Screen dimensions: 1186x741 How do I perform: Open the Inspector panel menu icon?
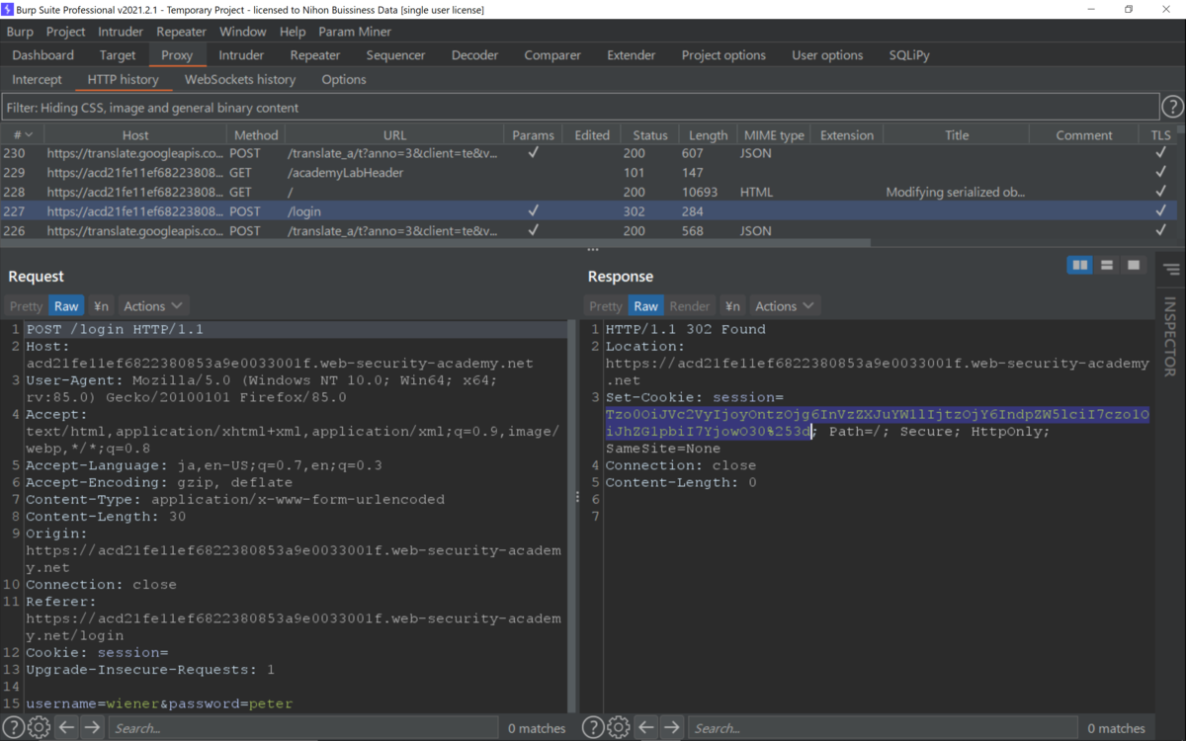point(1171,269)
